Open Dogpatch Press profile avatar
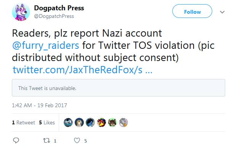 point(21,12)
